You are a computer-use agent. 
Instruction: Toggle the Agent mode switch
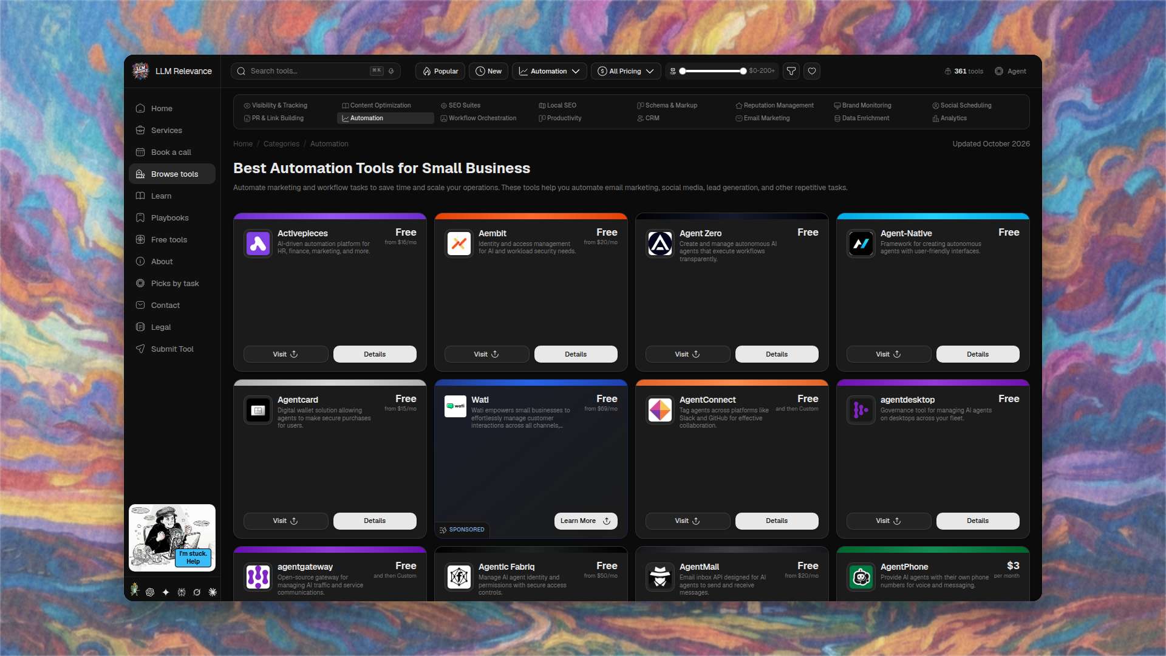(1011, 71)
